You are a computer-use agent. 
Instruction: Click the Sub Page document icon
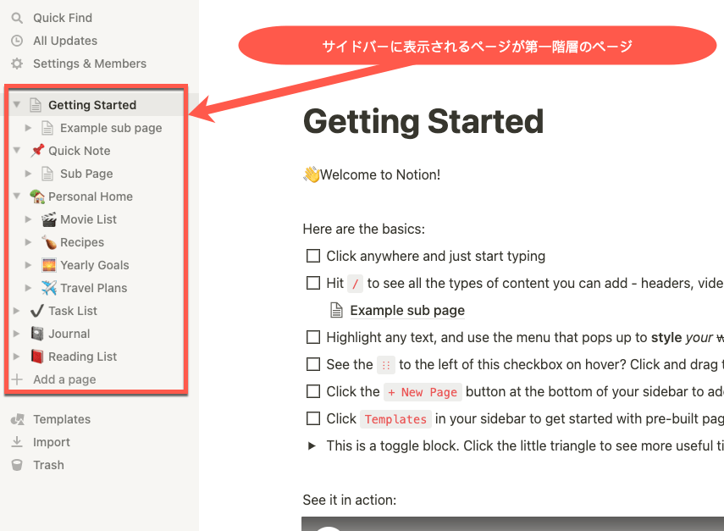(47, 174)
